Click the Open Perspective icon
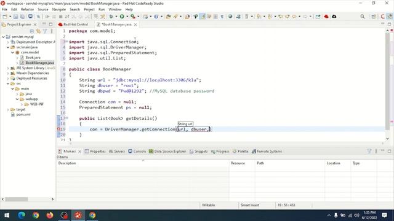Viewport: 394px width, 221px height. coord(374,17)
